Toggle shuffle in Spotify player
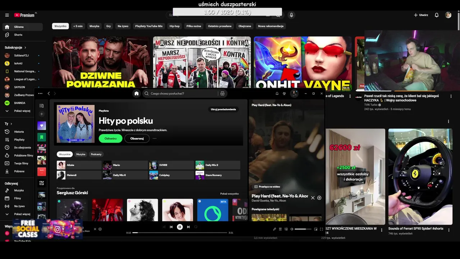 click(x=164, y=227)
